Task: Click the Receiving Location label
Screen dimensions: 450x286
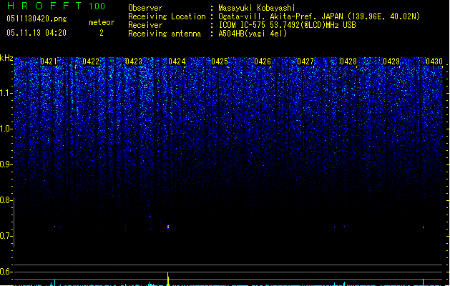Action: tap(167, 16)
